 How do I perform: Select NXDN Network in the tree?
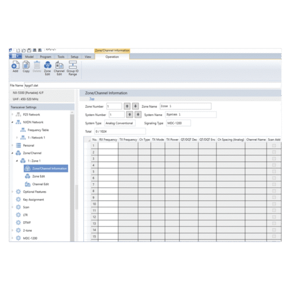tap(33, 122)
